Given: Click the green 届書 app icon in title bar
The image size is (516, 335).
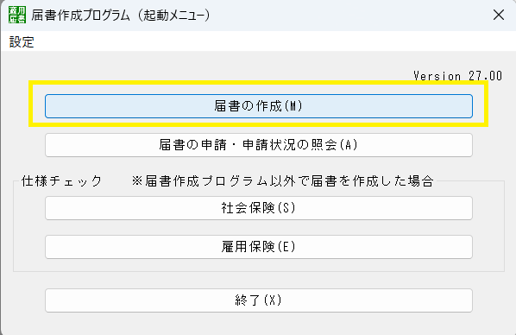Looking at the screenshot, I should point(17,15).
